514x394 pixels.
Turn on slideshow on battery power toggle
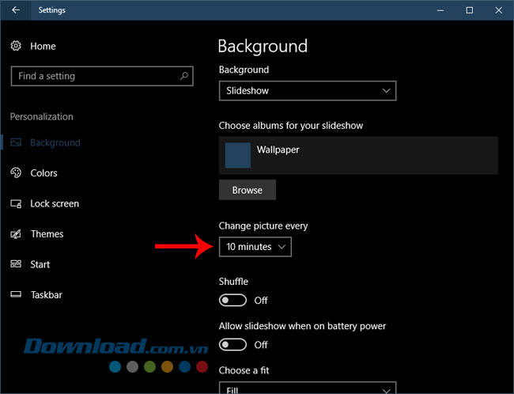[x=233, y=345]
